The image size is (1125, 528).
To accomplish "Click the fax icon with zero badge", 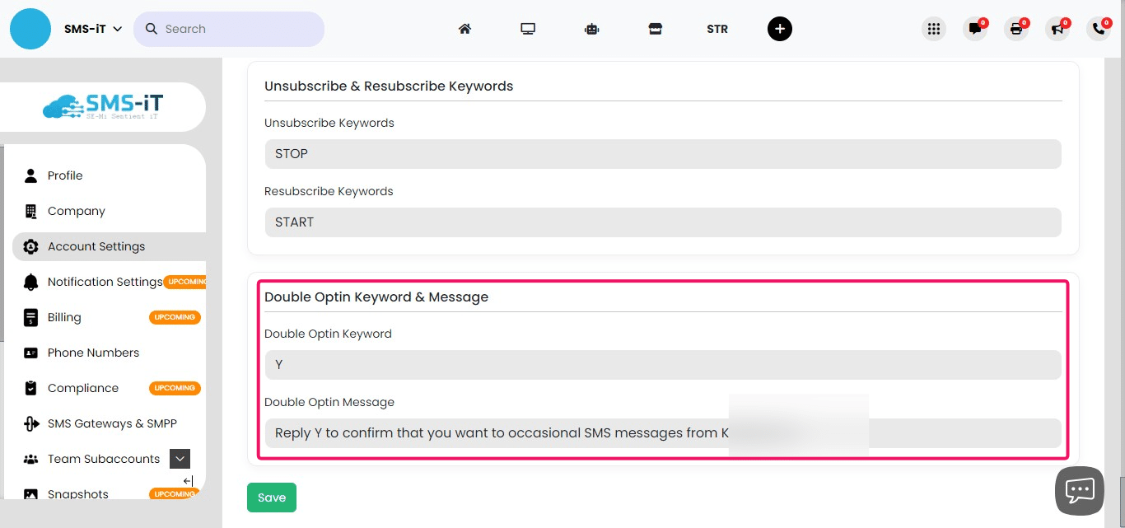I will click(x=1015, y=29).
